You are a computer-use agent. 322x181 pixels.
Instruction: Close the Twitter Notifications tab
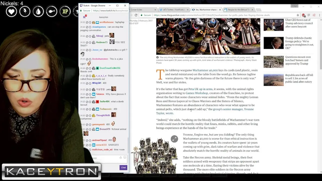coord(188,10)
